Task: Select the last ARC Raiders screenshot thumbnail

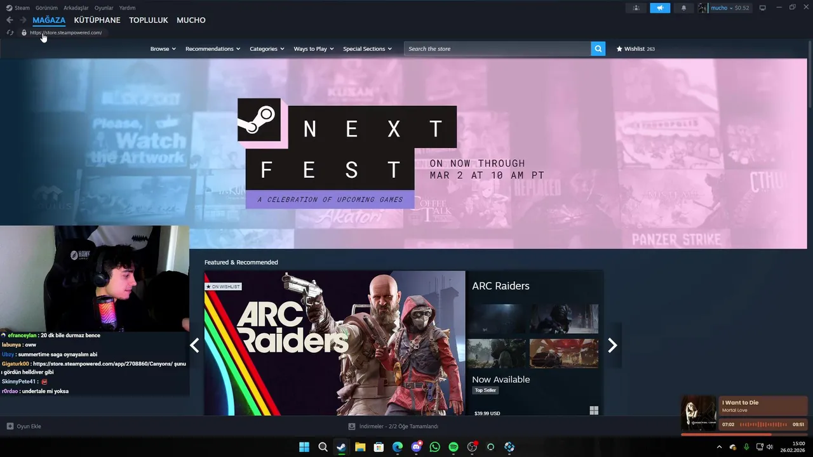Action: (x=564, y=353)
